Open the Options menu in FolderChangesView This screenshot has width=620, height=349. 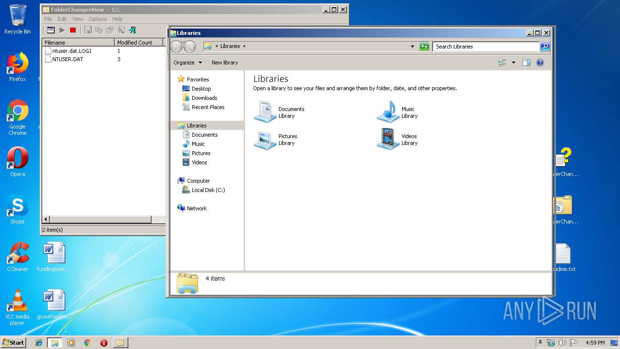click(97, 19)
